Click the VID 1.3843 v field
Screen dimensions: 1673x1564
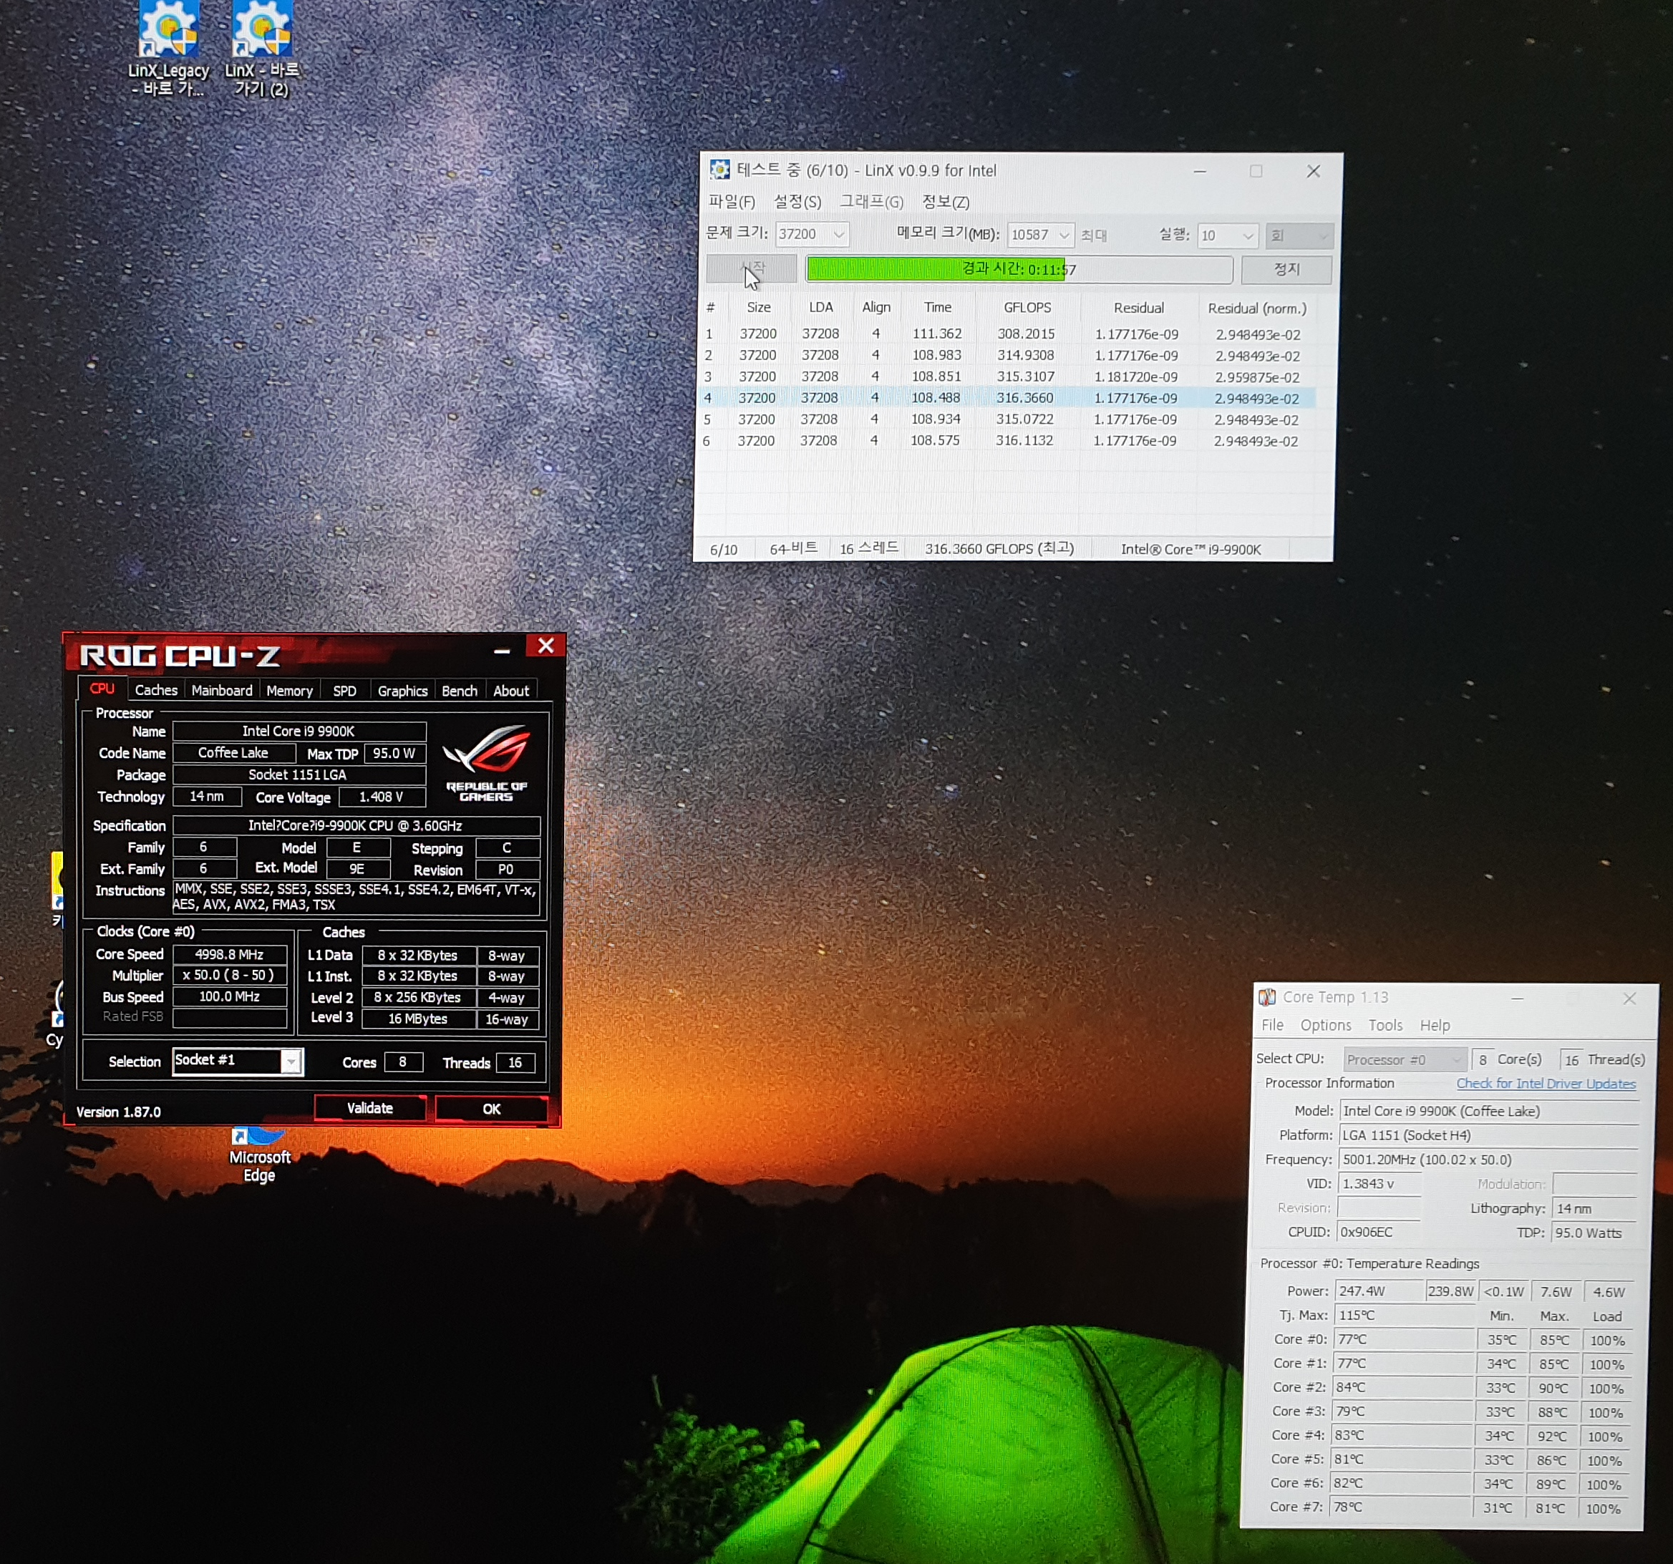tap(1380, 1184)
